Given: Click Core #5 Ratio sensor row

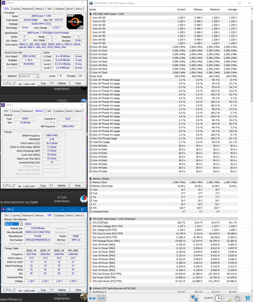Looking at the screenshot, I should tap(164, 164).
